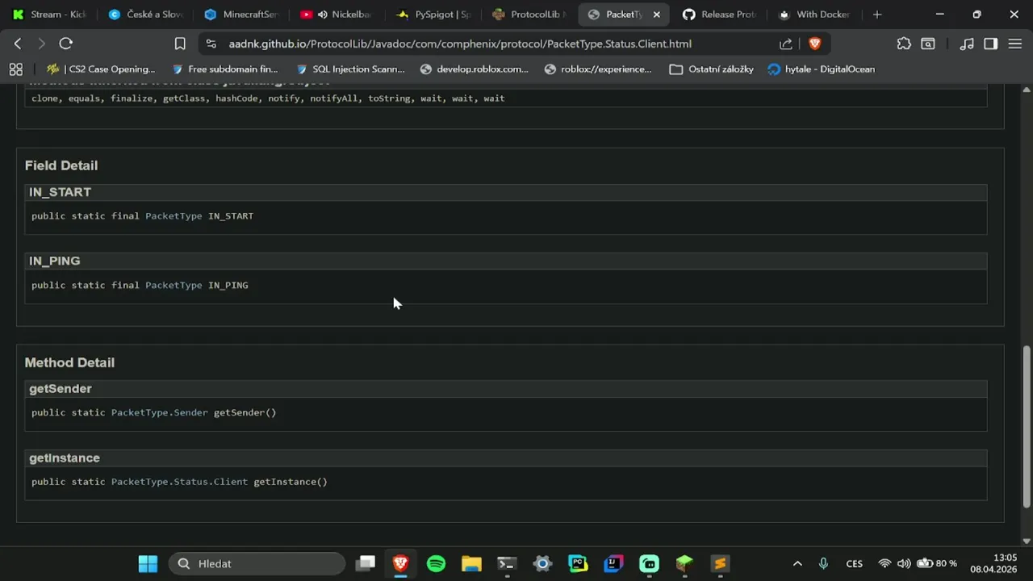Open the Brave main hamburger menu
Screen dimensions: 1033x581
coord(1015,44)
